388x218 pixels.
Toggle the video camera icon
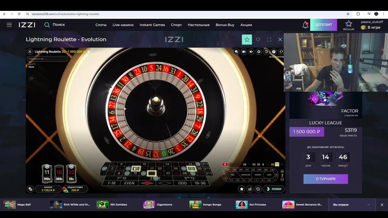coord(244,52)
